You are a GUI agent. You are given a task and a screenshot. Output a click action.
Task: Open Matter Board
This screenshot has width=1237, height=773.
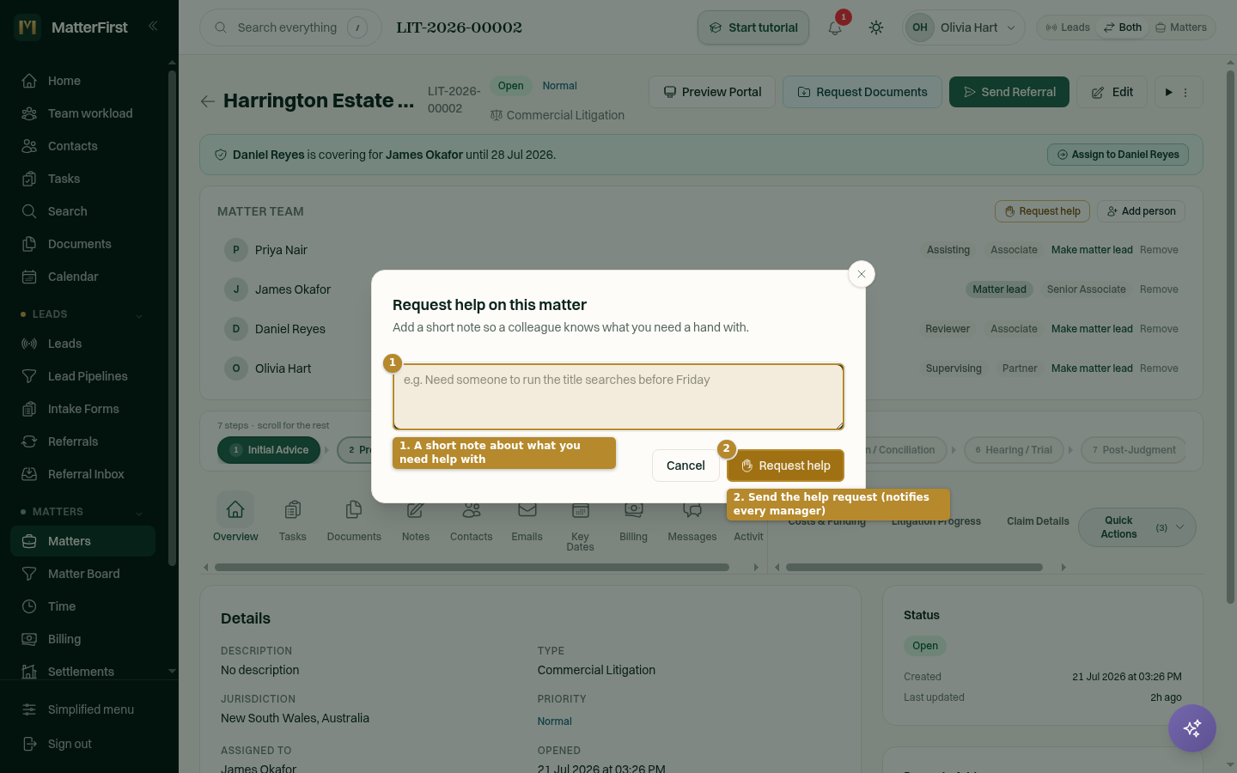tap(83, 574)
